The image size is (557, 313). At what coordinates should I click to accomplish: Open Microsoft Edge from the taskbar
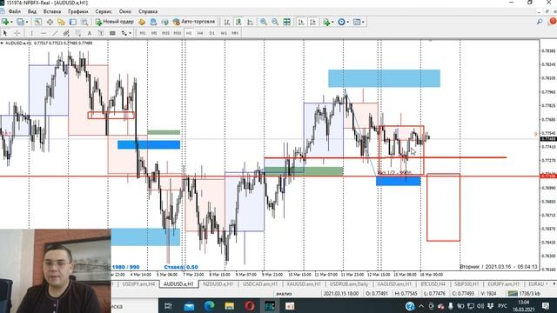[209, 305]
